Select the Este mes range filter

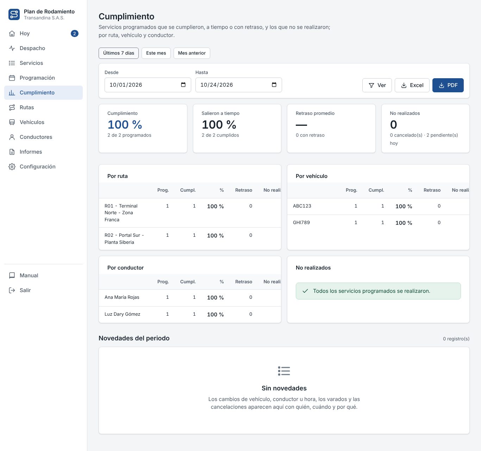[x=156, y=53]
